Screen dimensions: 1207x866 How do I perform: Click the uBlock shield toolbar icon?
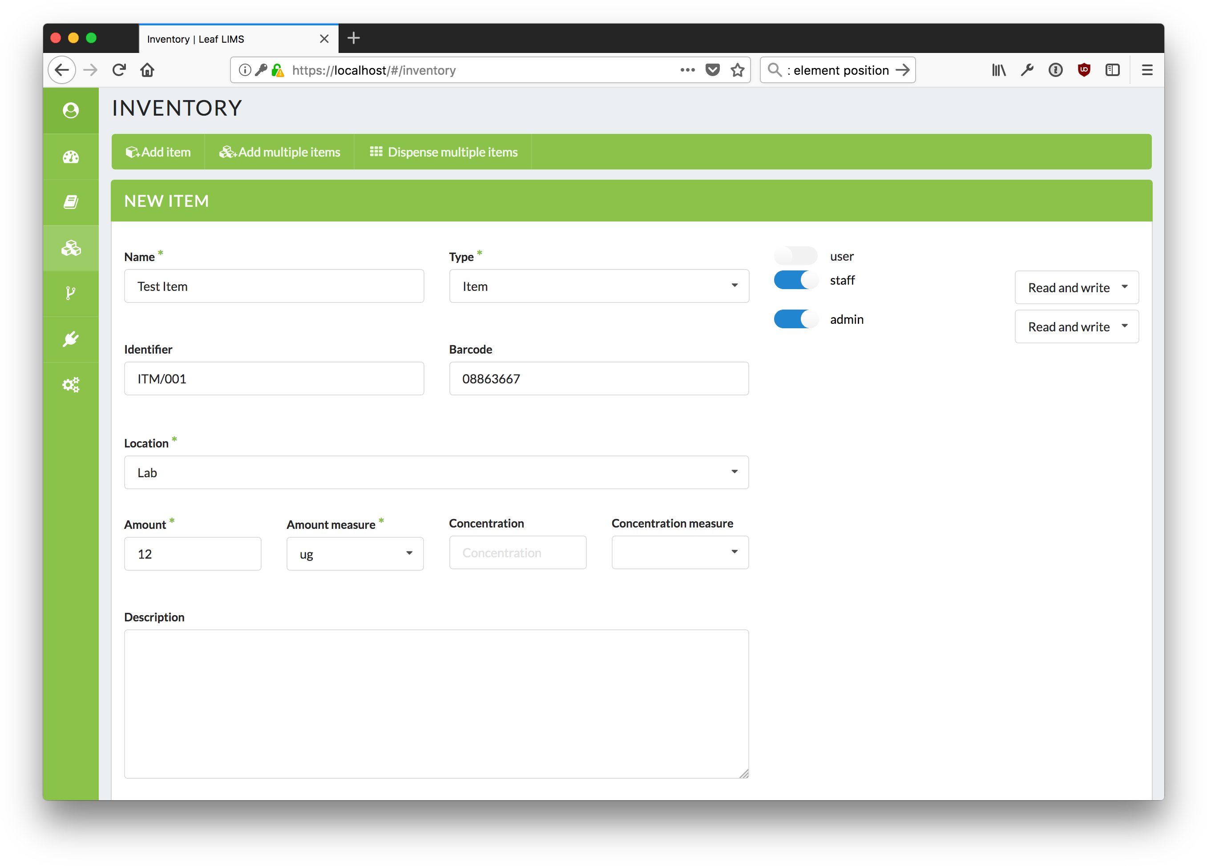pyautogui.click(x=1083, y=70)
